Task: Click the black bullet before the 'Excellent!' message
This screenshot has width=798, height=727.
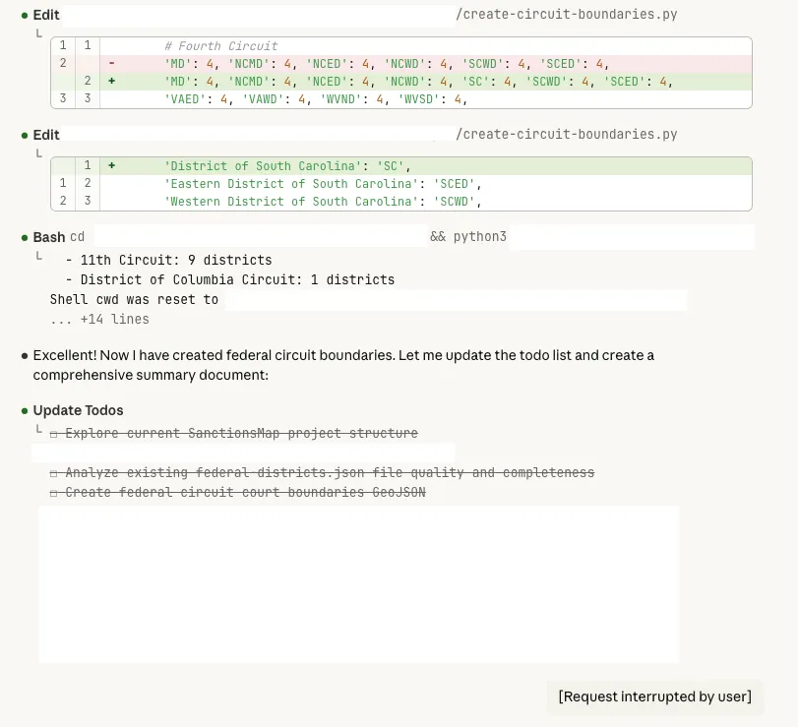Action: pyautogui.click(x=25, y=355)
